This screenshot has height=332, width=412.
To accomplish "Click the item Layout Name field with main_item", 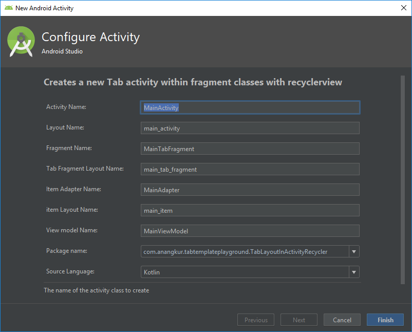I will click(250, 210).
